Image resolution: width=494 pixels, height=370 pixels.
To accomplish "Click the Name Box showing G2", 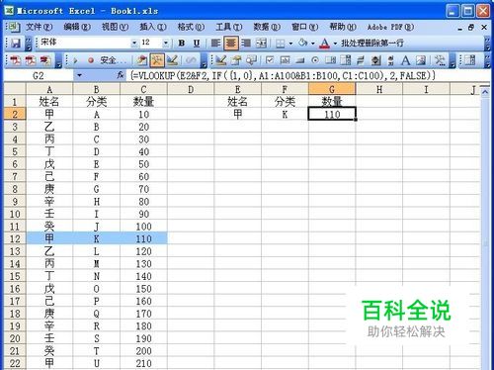I will (x=39, y=75).
